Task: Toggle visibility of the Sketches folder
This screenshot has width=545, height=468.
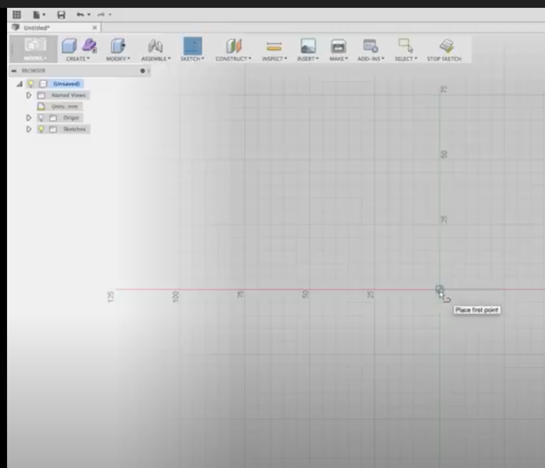Action: point(42,129)
